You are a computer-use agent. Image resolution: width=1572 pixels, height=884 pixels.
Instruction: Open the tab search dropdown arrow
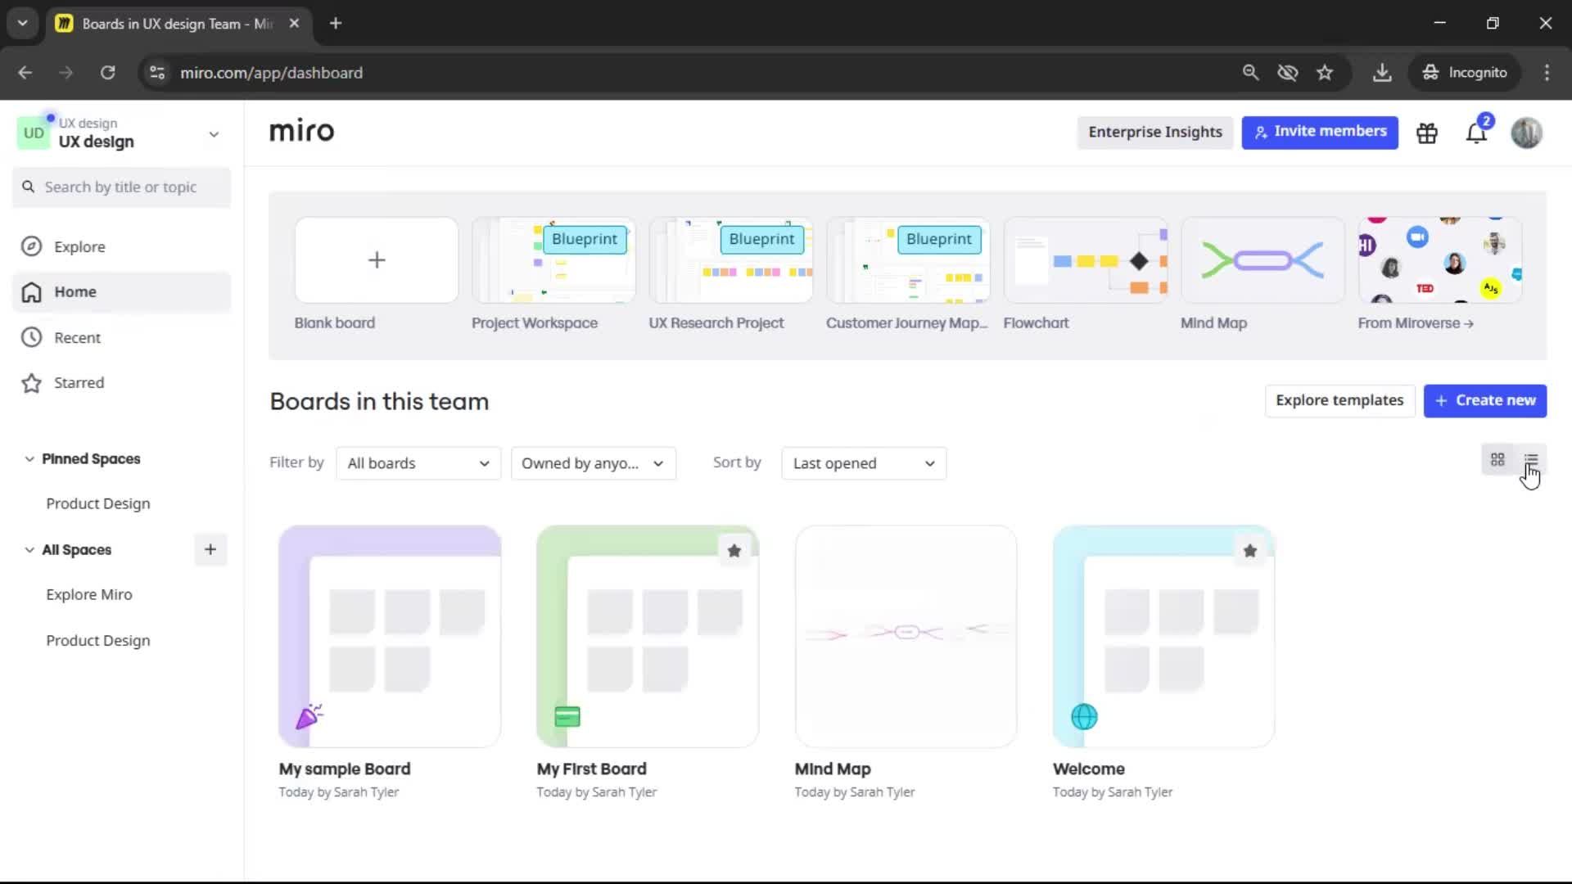pyautogui.click(x=23, y=24)
